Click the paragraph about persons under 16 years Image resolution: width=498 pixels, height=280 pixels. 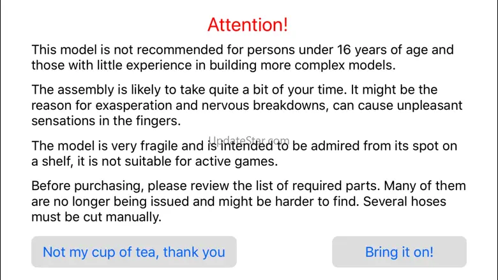click(243, 57)
